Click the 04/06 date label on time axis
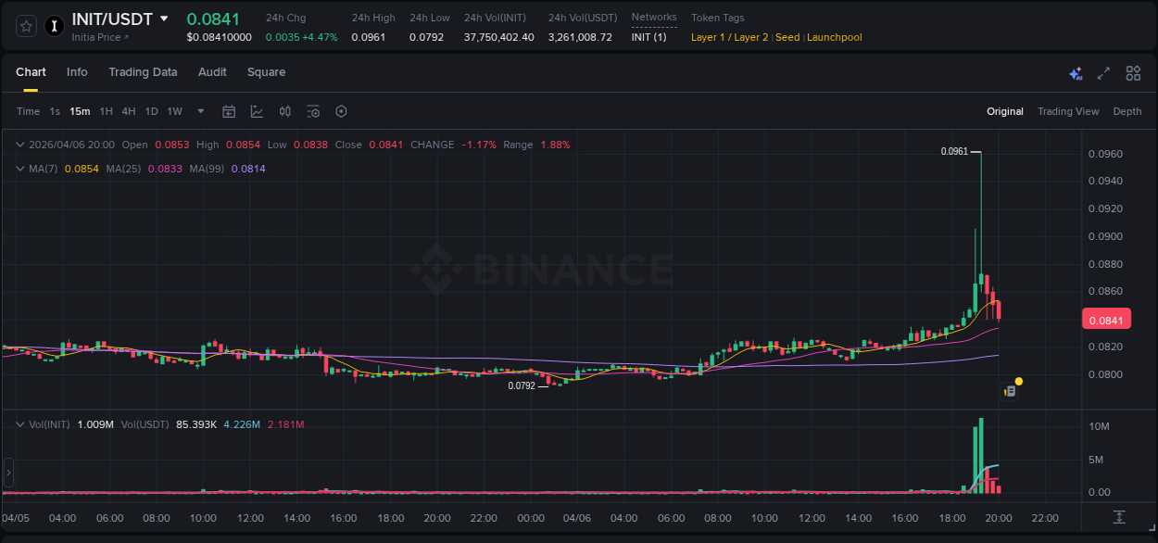Image resolution: width=1158 pixels, height=543 pixels. click(x=577, y=518)
